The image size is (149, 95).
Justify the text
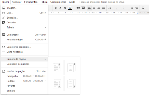103,8
